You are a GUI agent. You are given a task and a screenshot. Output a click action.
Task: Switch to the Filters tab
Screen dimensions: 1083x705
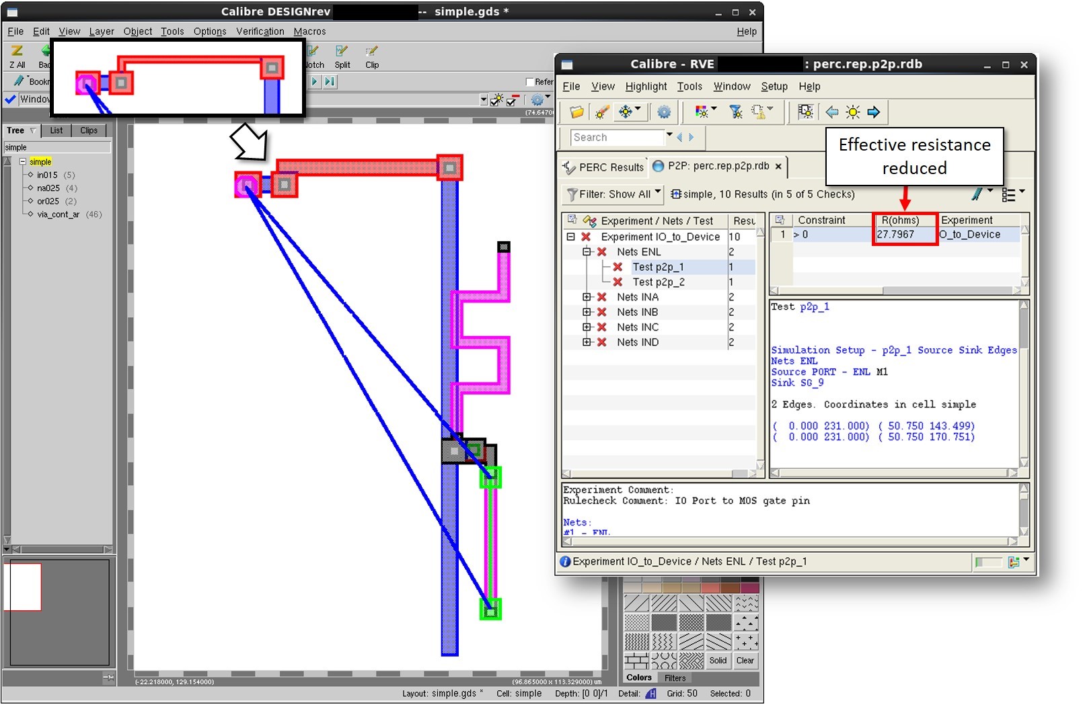[x=675, y=678]
